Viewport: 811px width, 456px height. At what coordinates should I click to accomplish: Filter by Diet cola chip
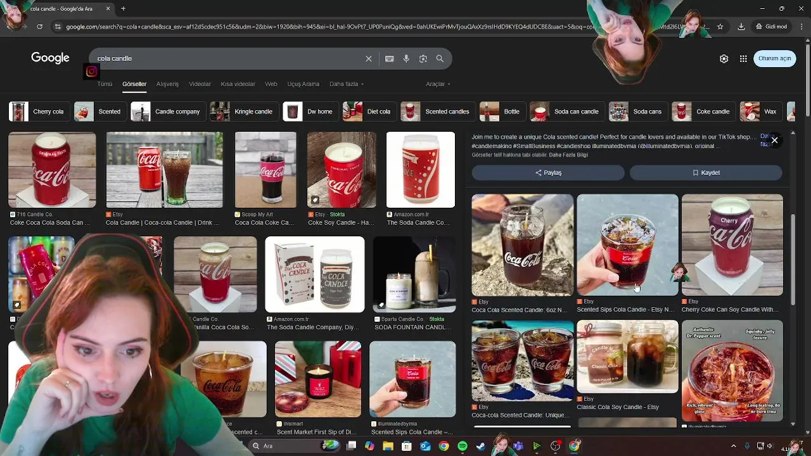coord(370,111)
